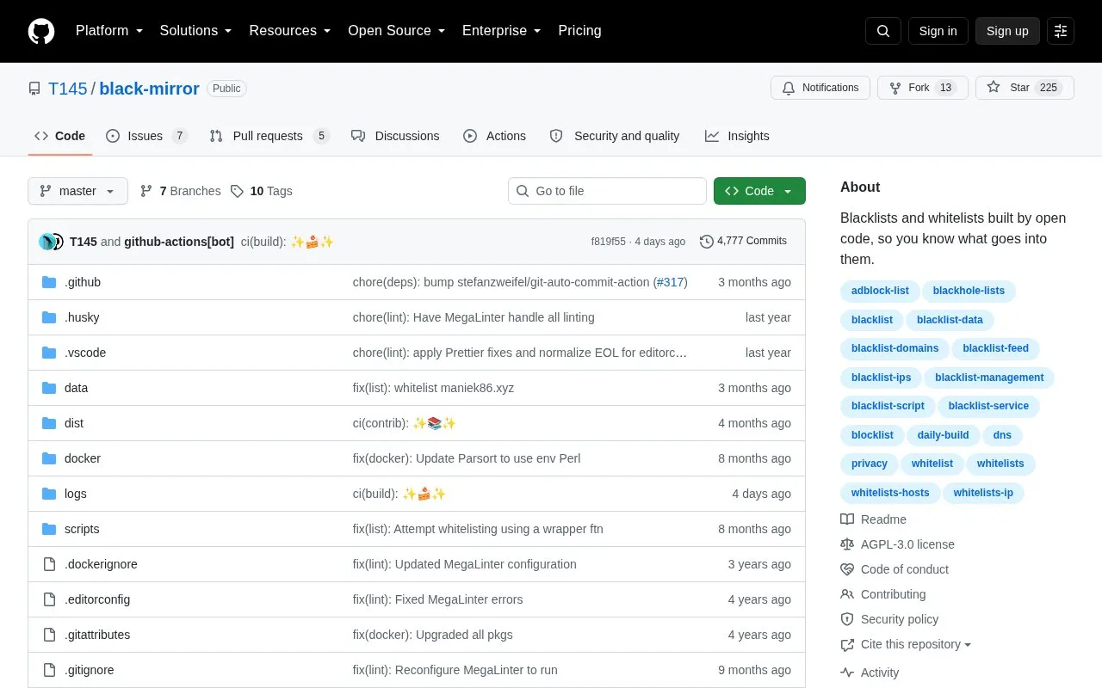Click the T145 avatar in commit row

[x=47, y=242]
